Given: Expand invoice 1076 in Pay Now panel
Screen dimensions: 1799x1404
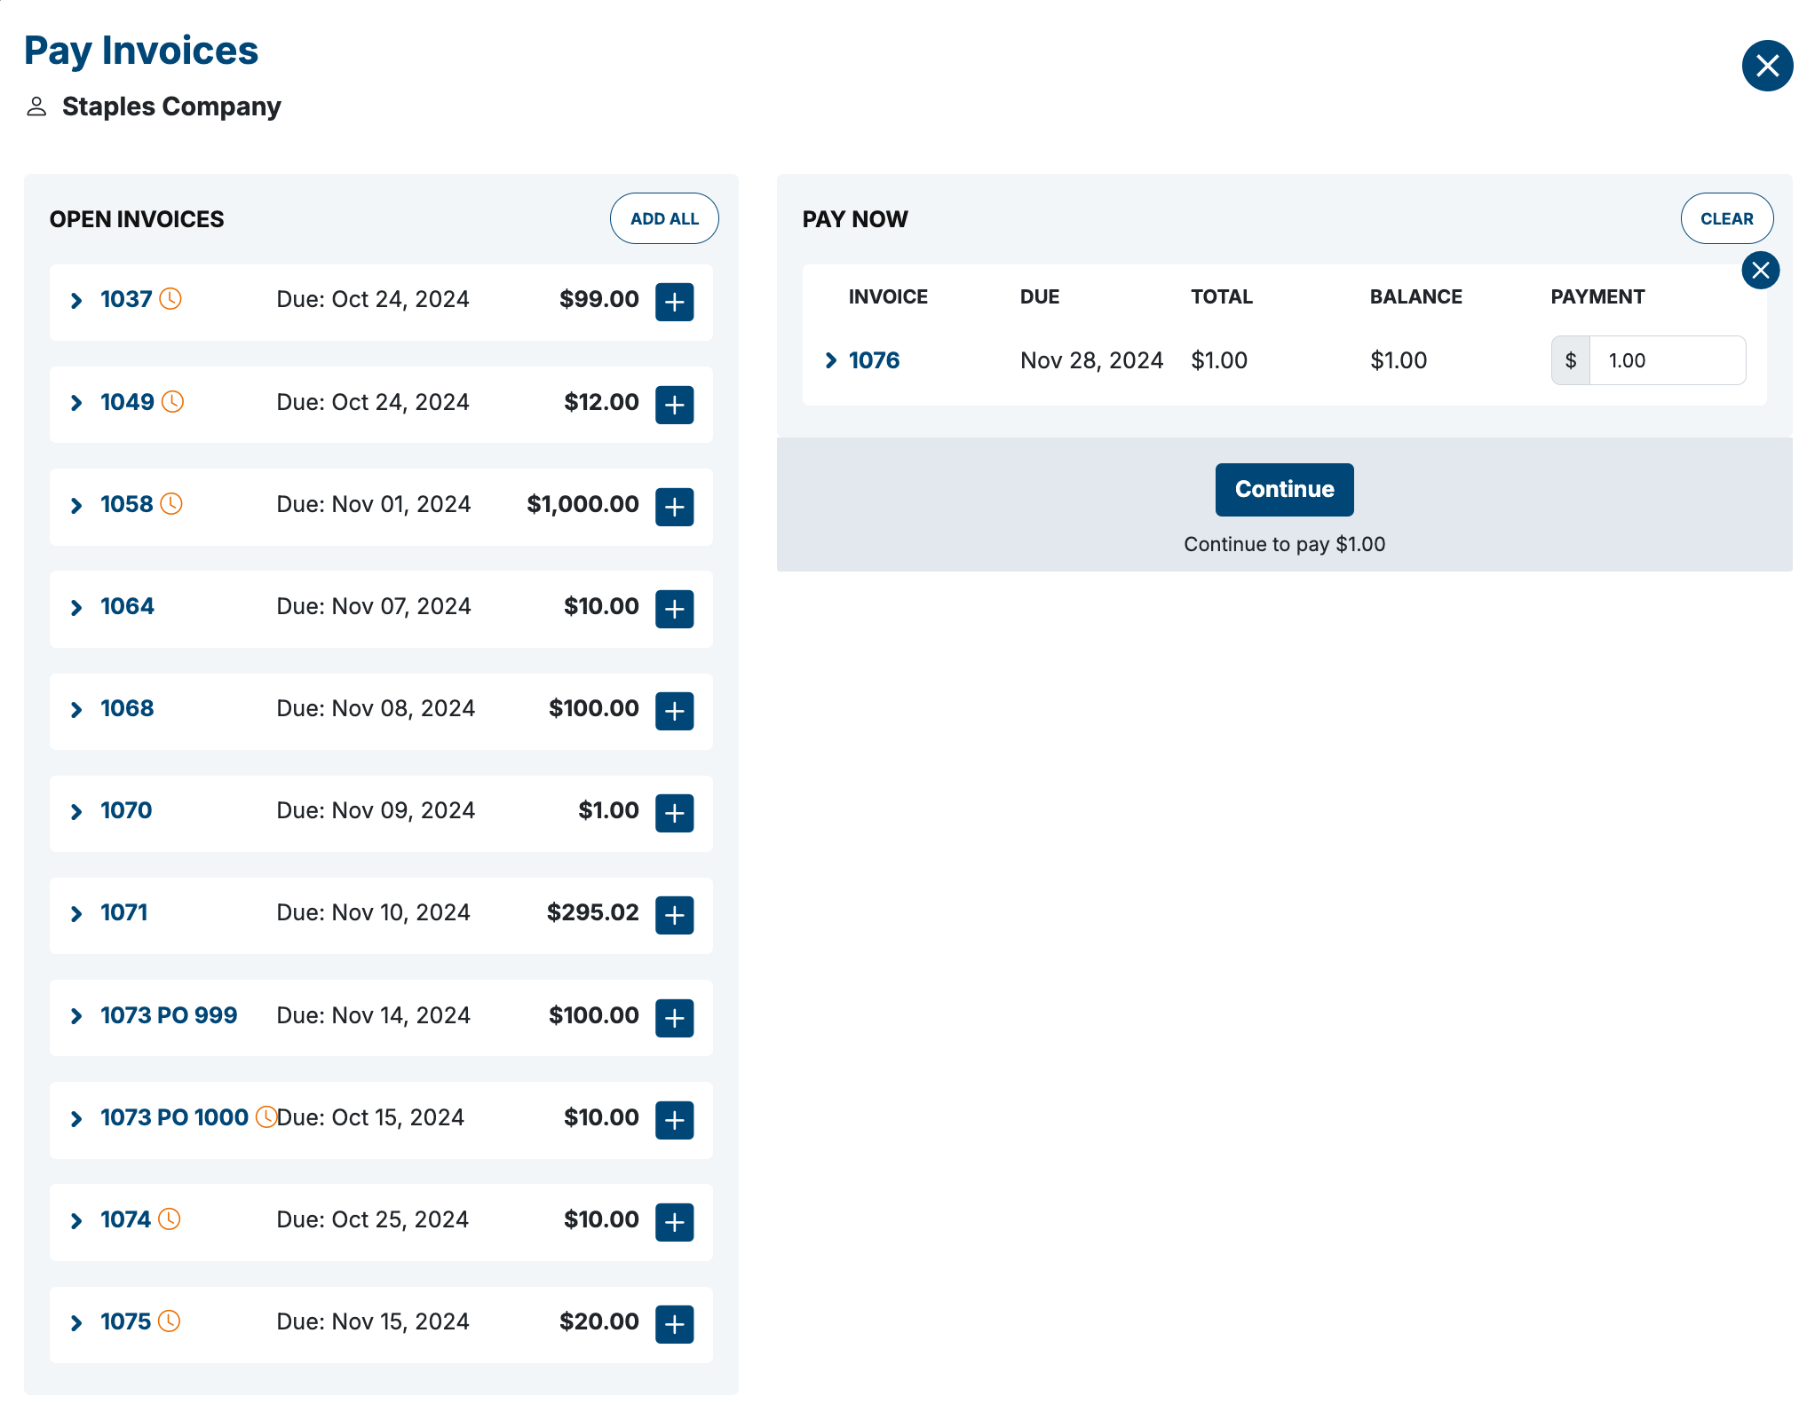Looking at the screenshot, I should (830, 360).
